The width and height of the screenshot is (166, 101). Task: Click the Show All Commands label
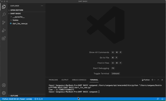[99, 52]
